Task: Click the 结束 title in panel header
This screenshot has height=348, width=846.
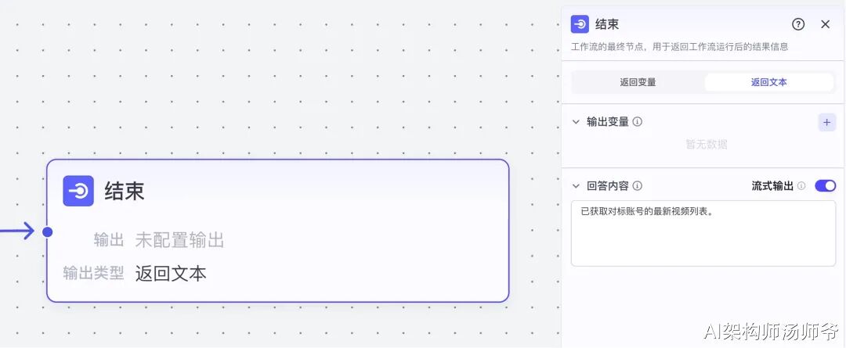Action: tap(607, 24)
